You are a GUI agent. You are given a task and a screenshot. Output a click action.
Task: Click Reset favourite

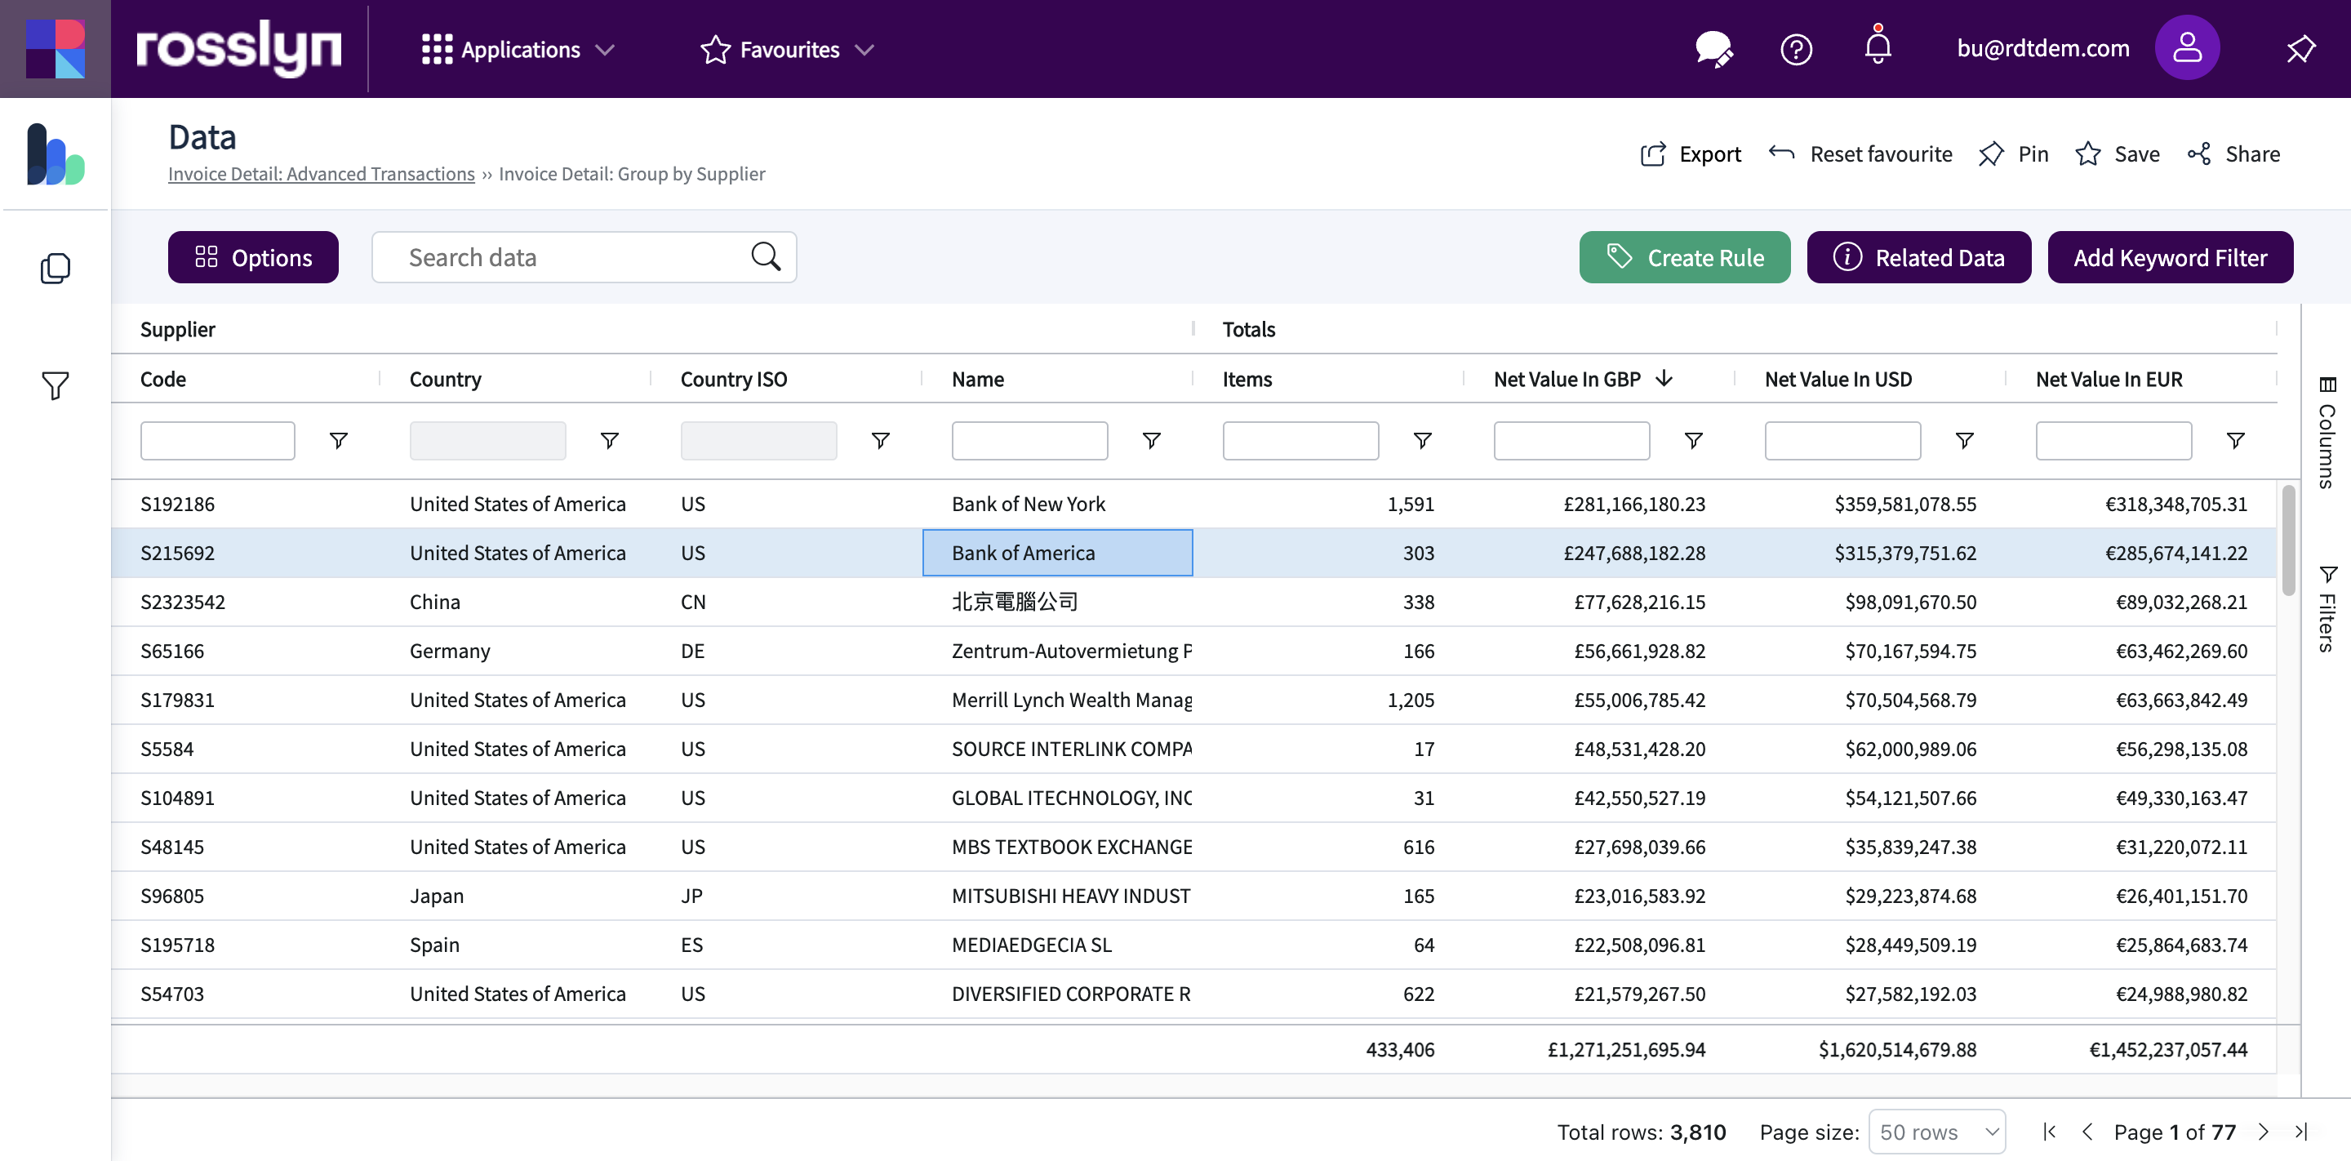(x=1860, y=154)
